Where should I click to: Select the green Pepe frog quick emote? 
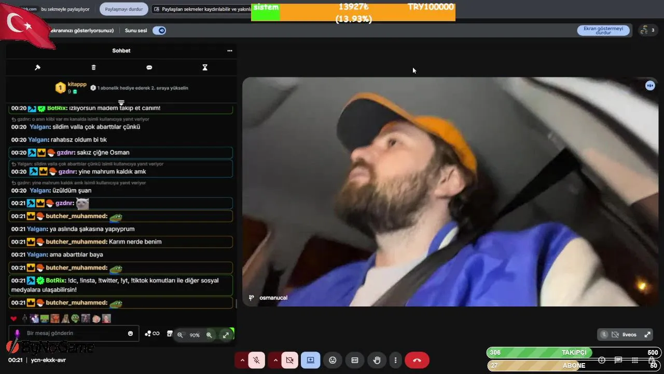[75, 318]
